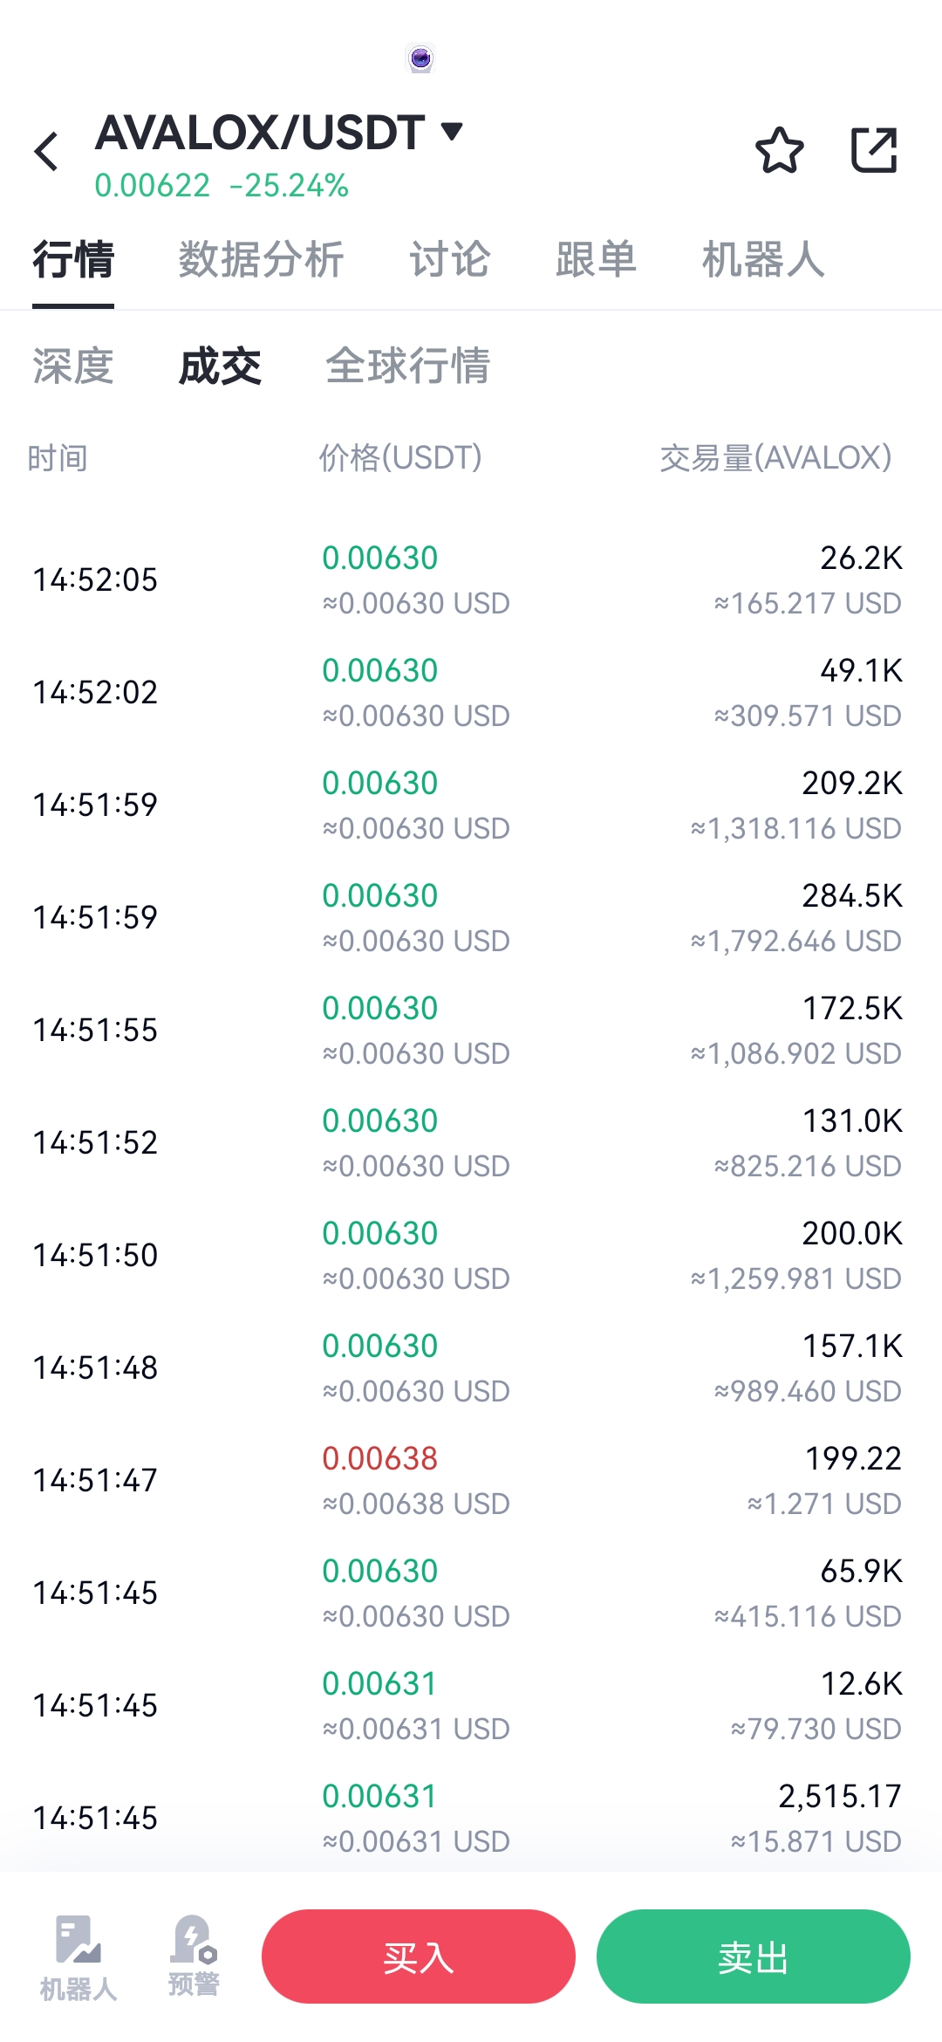Select the trade at 14:52:05

[471, 579]
